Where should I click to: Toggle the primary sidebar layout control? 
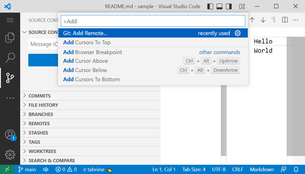(210, 6)
